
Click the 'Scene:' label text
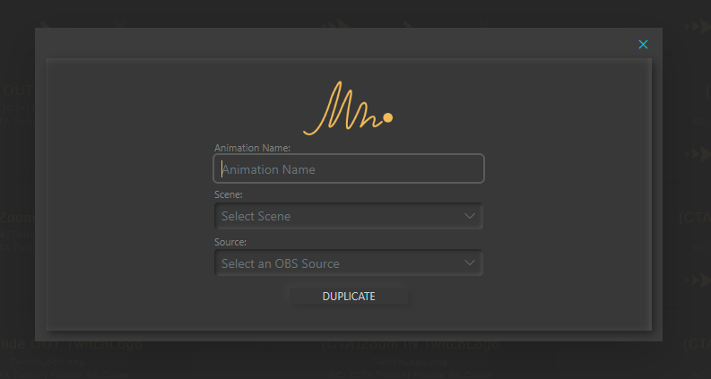click(229, 194)
